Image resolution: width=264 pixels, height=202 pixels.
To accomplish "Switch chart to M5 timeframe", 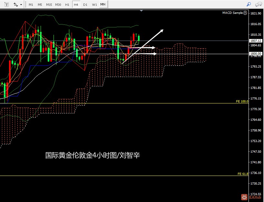I will point(40,5).
